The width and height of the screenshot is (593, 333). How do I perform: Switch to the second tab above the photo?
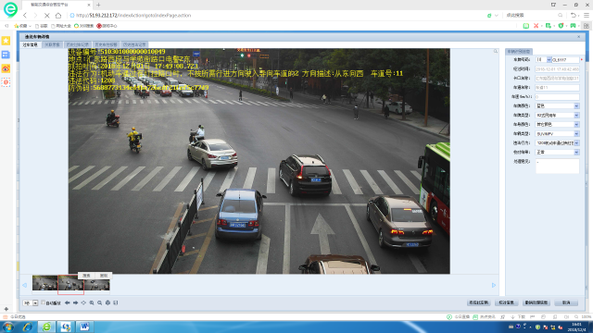click(x=52, y=44)
